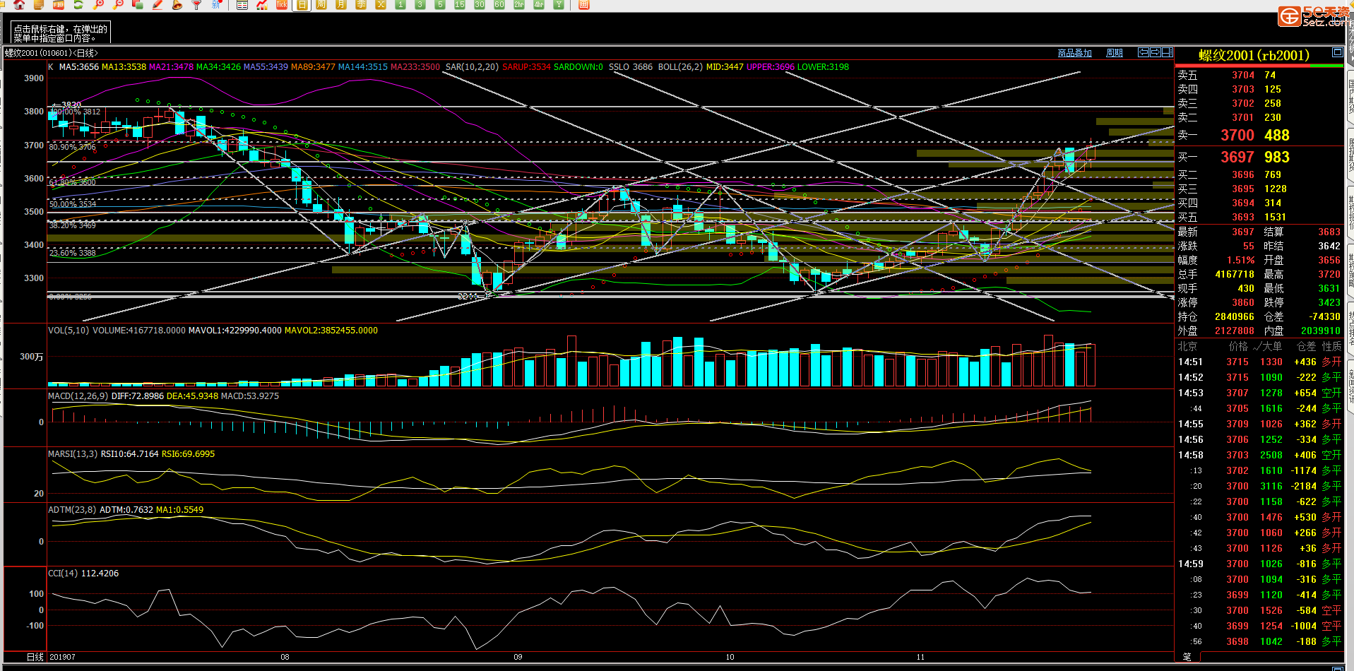This screenshot has width=1354, height=671.
Task: Click the previous-arrow panel icon in the chart header
Action: pos(1144,52)
